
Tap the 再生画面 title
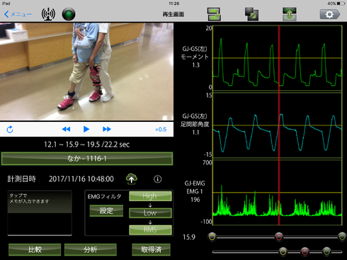pos(173,14)
